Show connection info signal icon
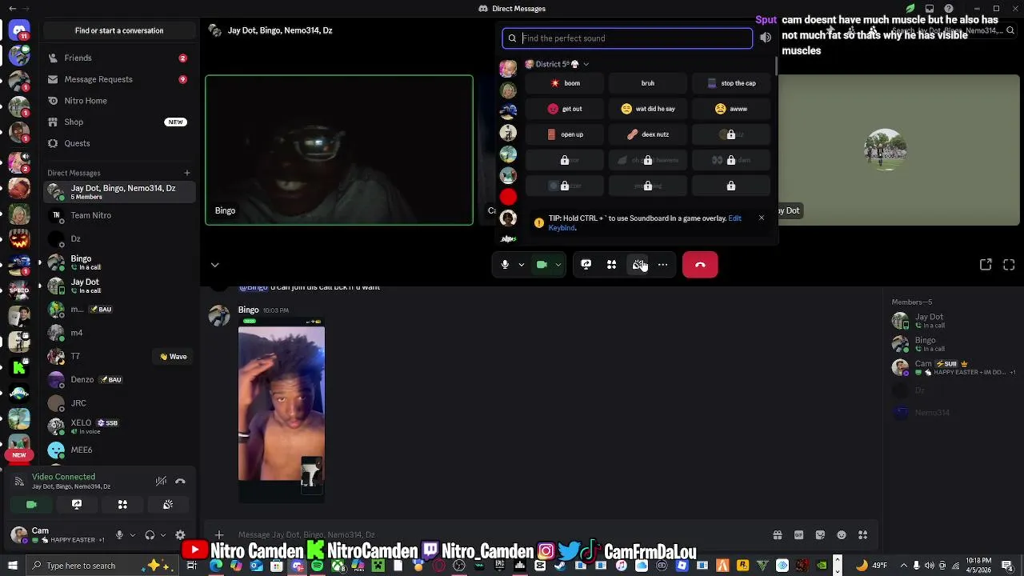The width and height of the screenshot is (1024, 576). click(x=19, y=481)
